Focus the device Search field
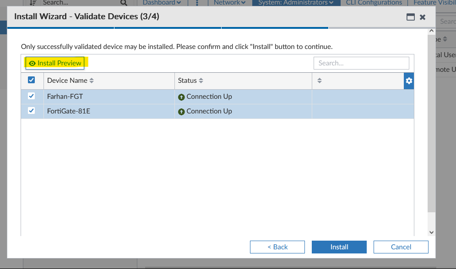The width and height of the screenshot is (456, 269). [x=361, y=63]
